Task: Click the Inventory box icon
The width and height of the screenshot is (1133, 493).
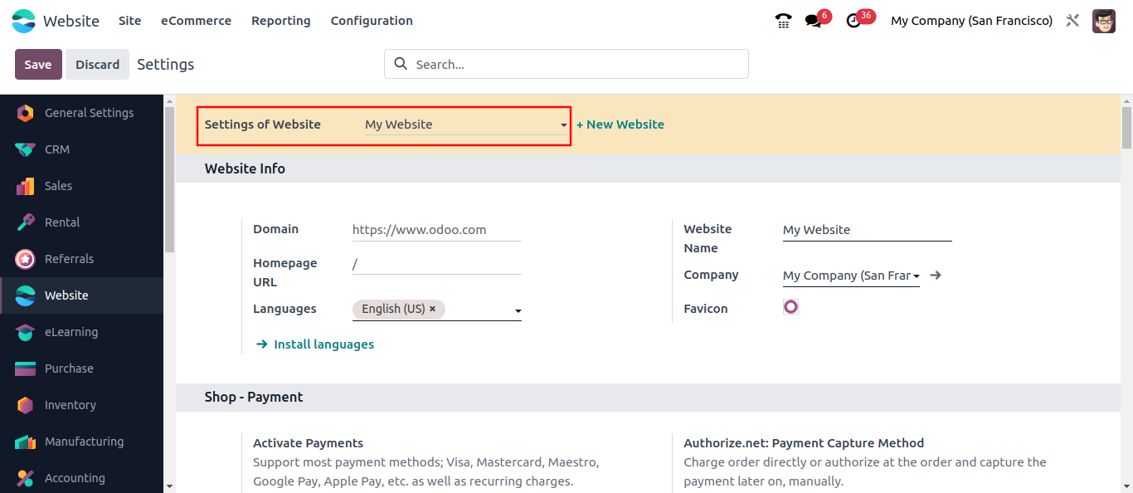Action: (x=25, y=405)
